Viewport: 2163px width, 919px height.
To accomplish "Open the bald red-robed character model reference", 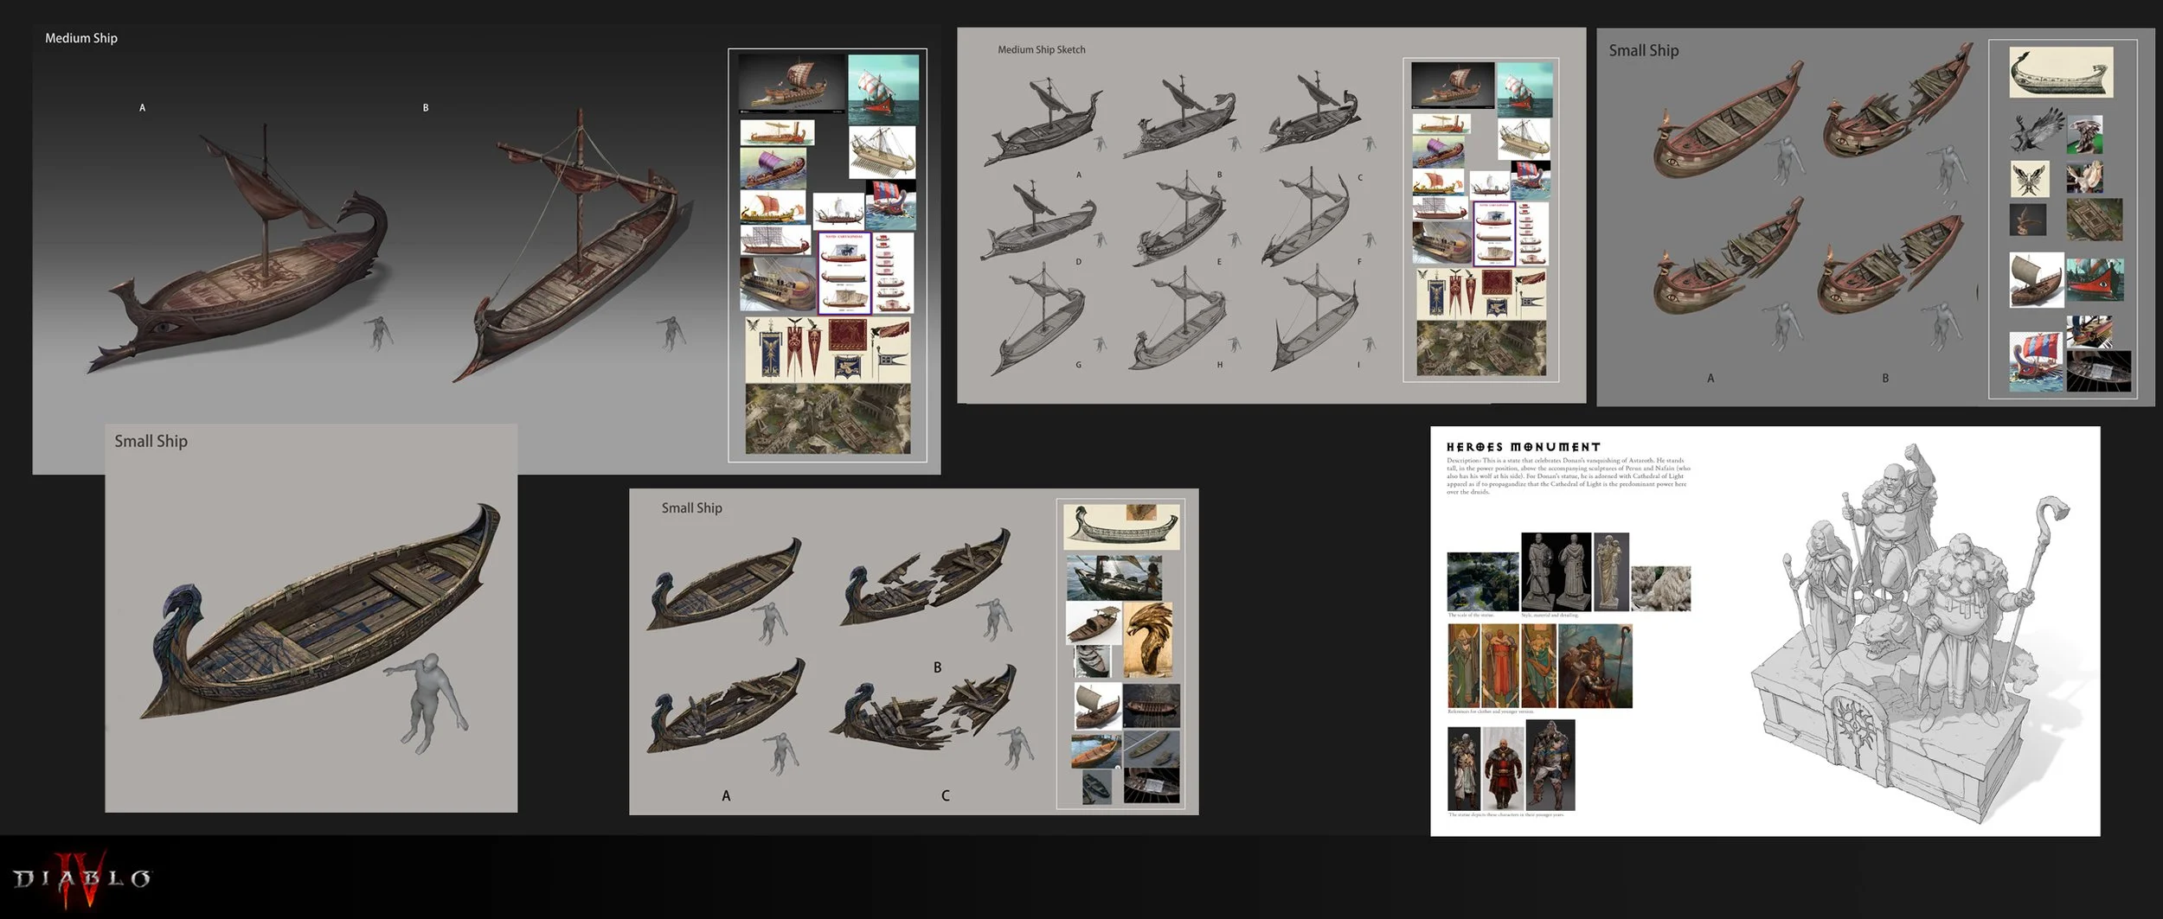I will click(x=1503, y=769).
